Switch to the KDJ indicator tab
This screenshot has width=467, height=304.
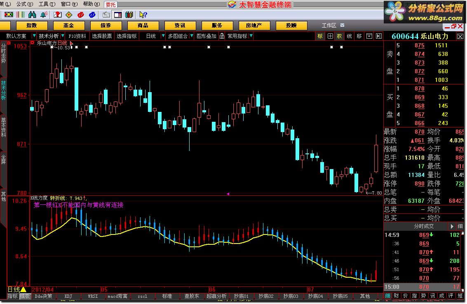point(68,296)
